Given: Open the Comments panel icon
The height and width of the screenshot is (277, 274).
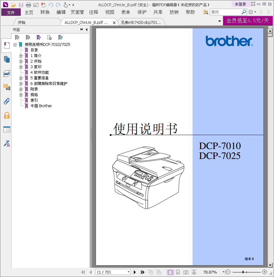Looking at the screenshot, I should (x=7, y=87).
